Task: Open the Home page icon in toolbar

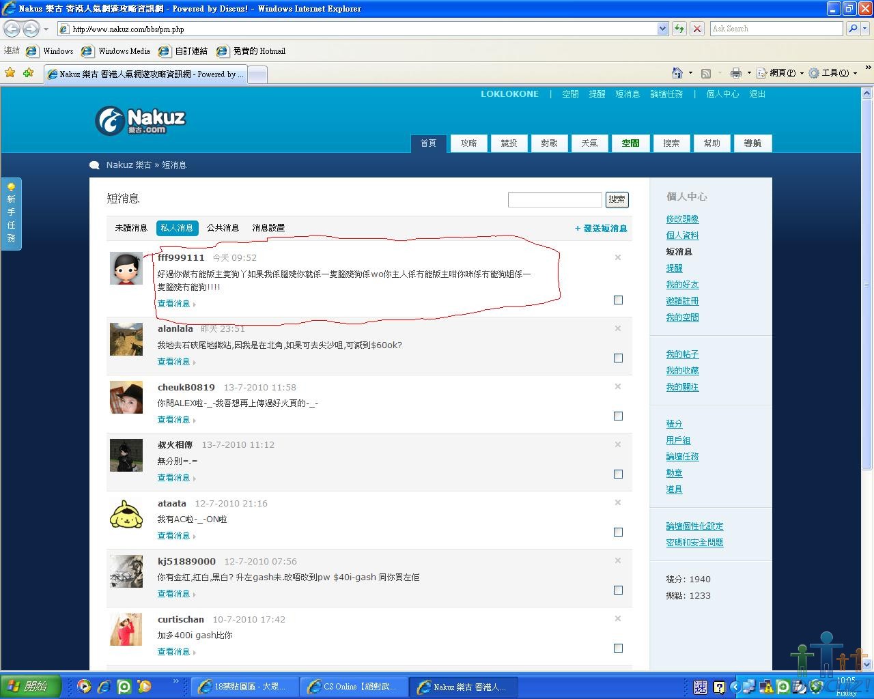Action: coord(677,73)
